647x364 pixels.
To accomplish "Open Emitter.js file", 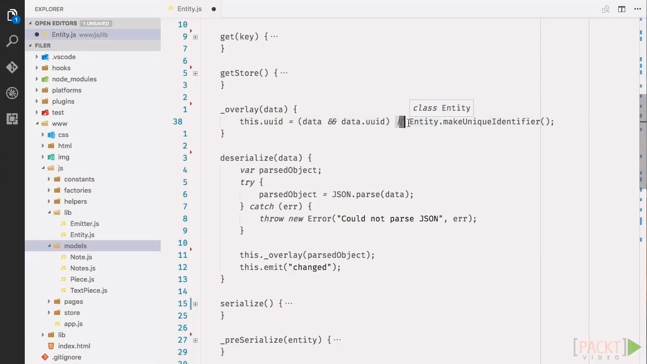I will (84, 223).
